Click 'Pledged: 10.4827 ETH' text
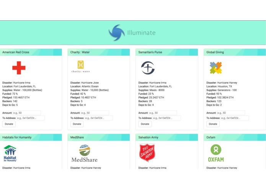 pyautogui.click(x=83, y=98)
